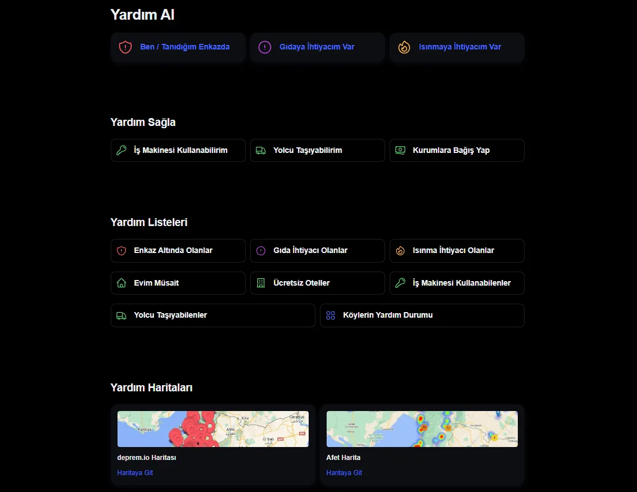Click Haritaya Git under Afet Harita

[344, 472]
